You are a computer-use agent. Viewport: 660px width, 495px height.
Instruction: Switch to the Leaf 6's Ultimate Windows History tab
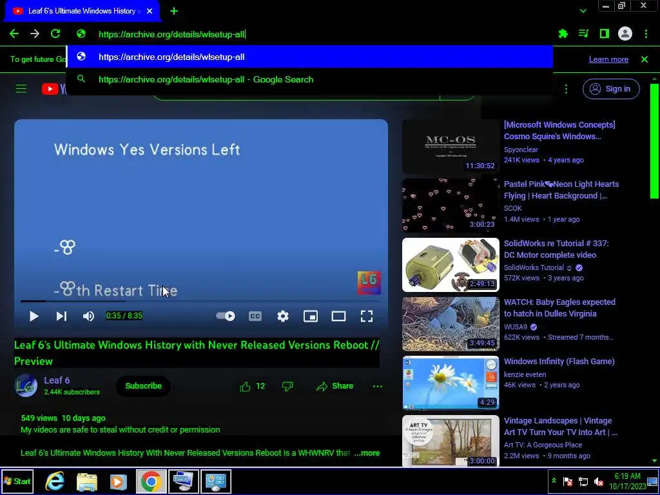[x=82, y=12]
